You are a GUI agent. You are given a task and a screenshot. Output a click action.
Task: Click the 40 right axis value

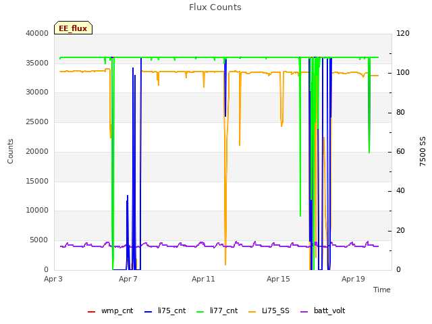tap(400, 190)
